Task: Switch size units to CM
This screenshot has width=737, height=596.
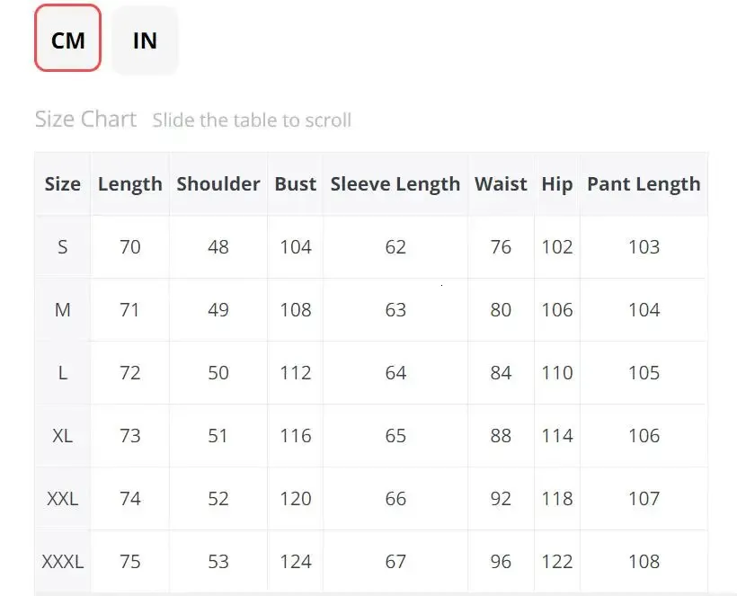Action: click(x=67, y=40)
